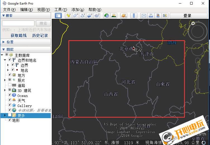Enable the 道路 layer checkbox
210x145 pixels.
[x=10, y=85]
